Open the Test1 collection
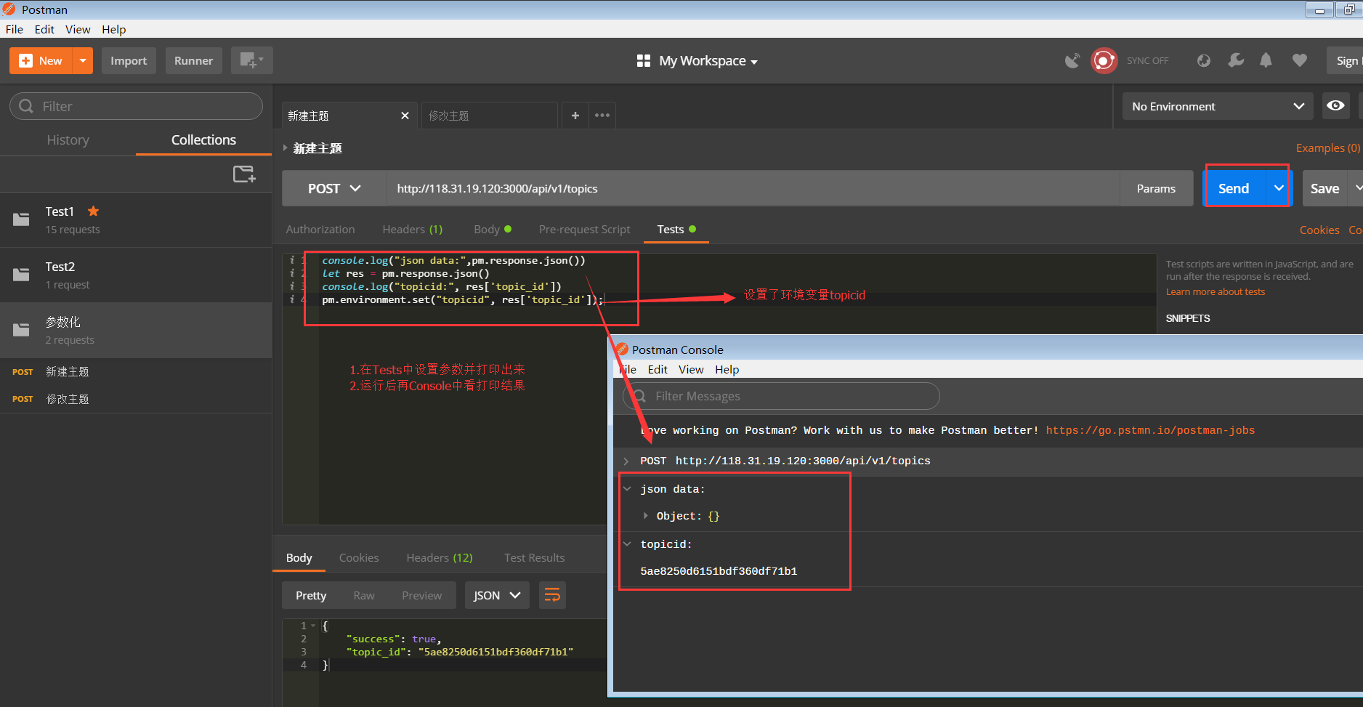Viewport: 1363px width, 707px height. pos(136,219)
